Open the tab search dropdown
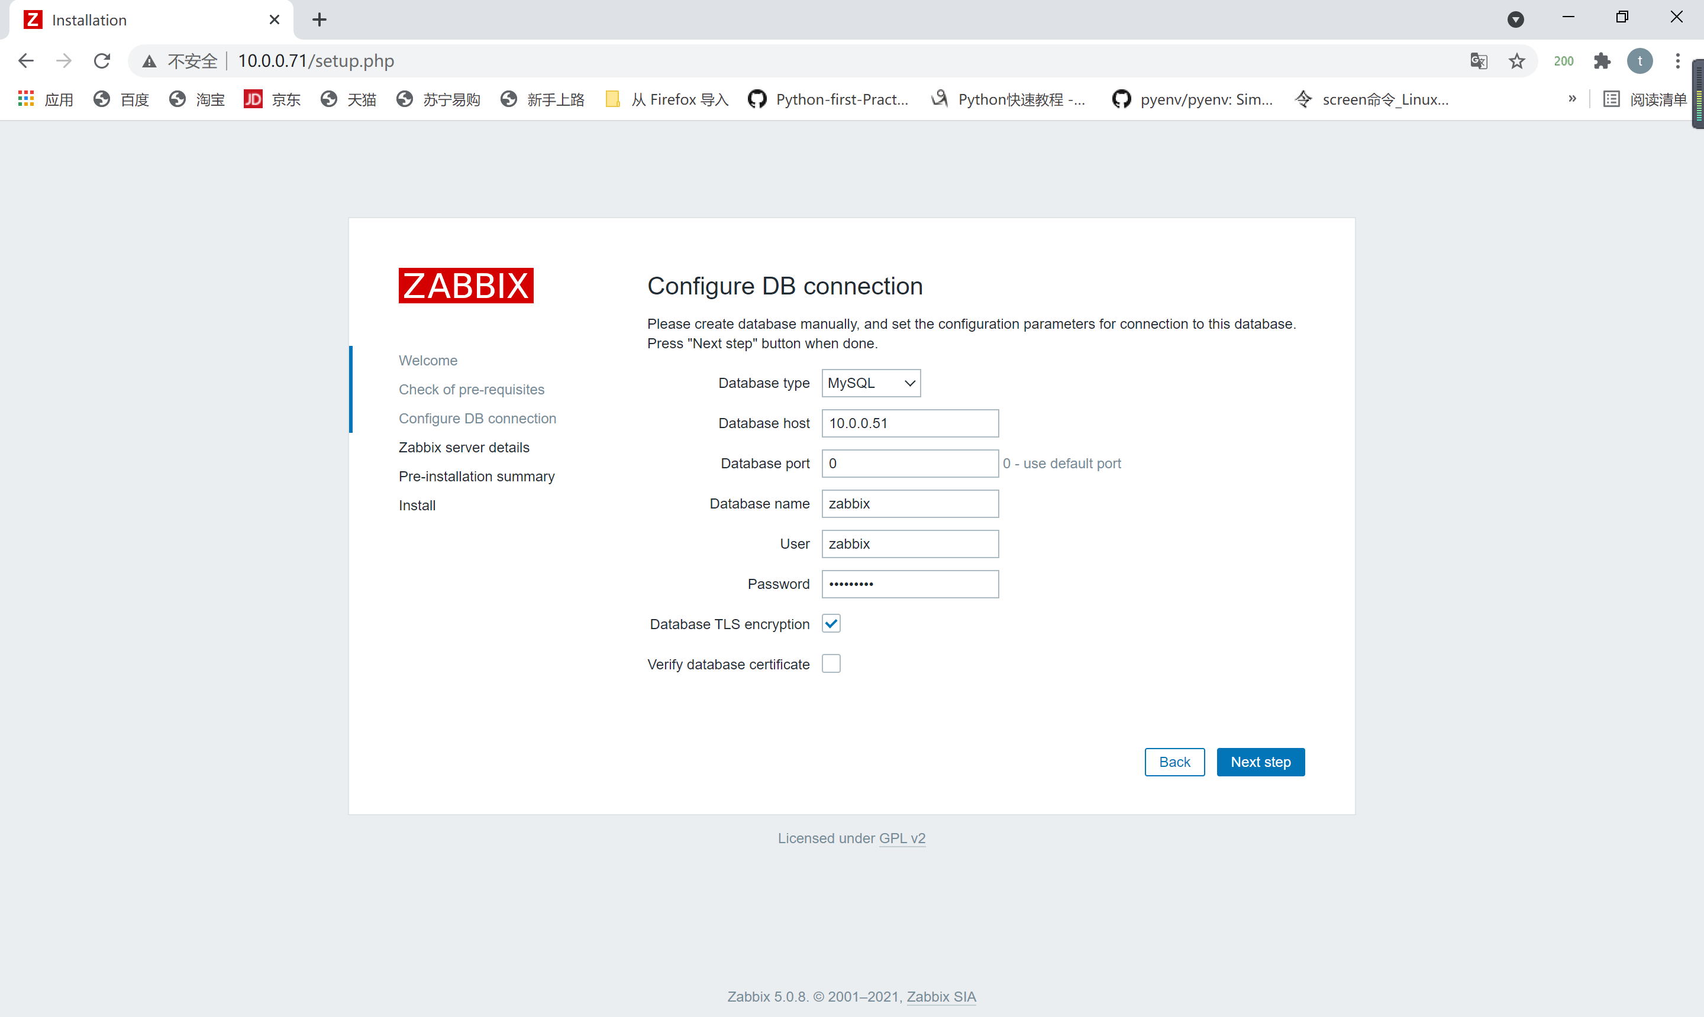Image resolution: width=1704 pixels, height=1017 pixels. coord(1515,19)
